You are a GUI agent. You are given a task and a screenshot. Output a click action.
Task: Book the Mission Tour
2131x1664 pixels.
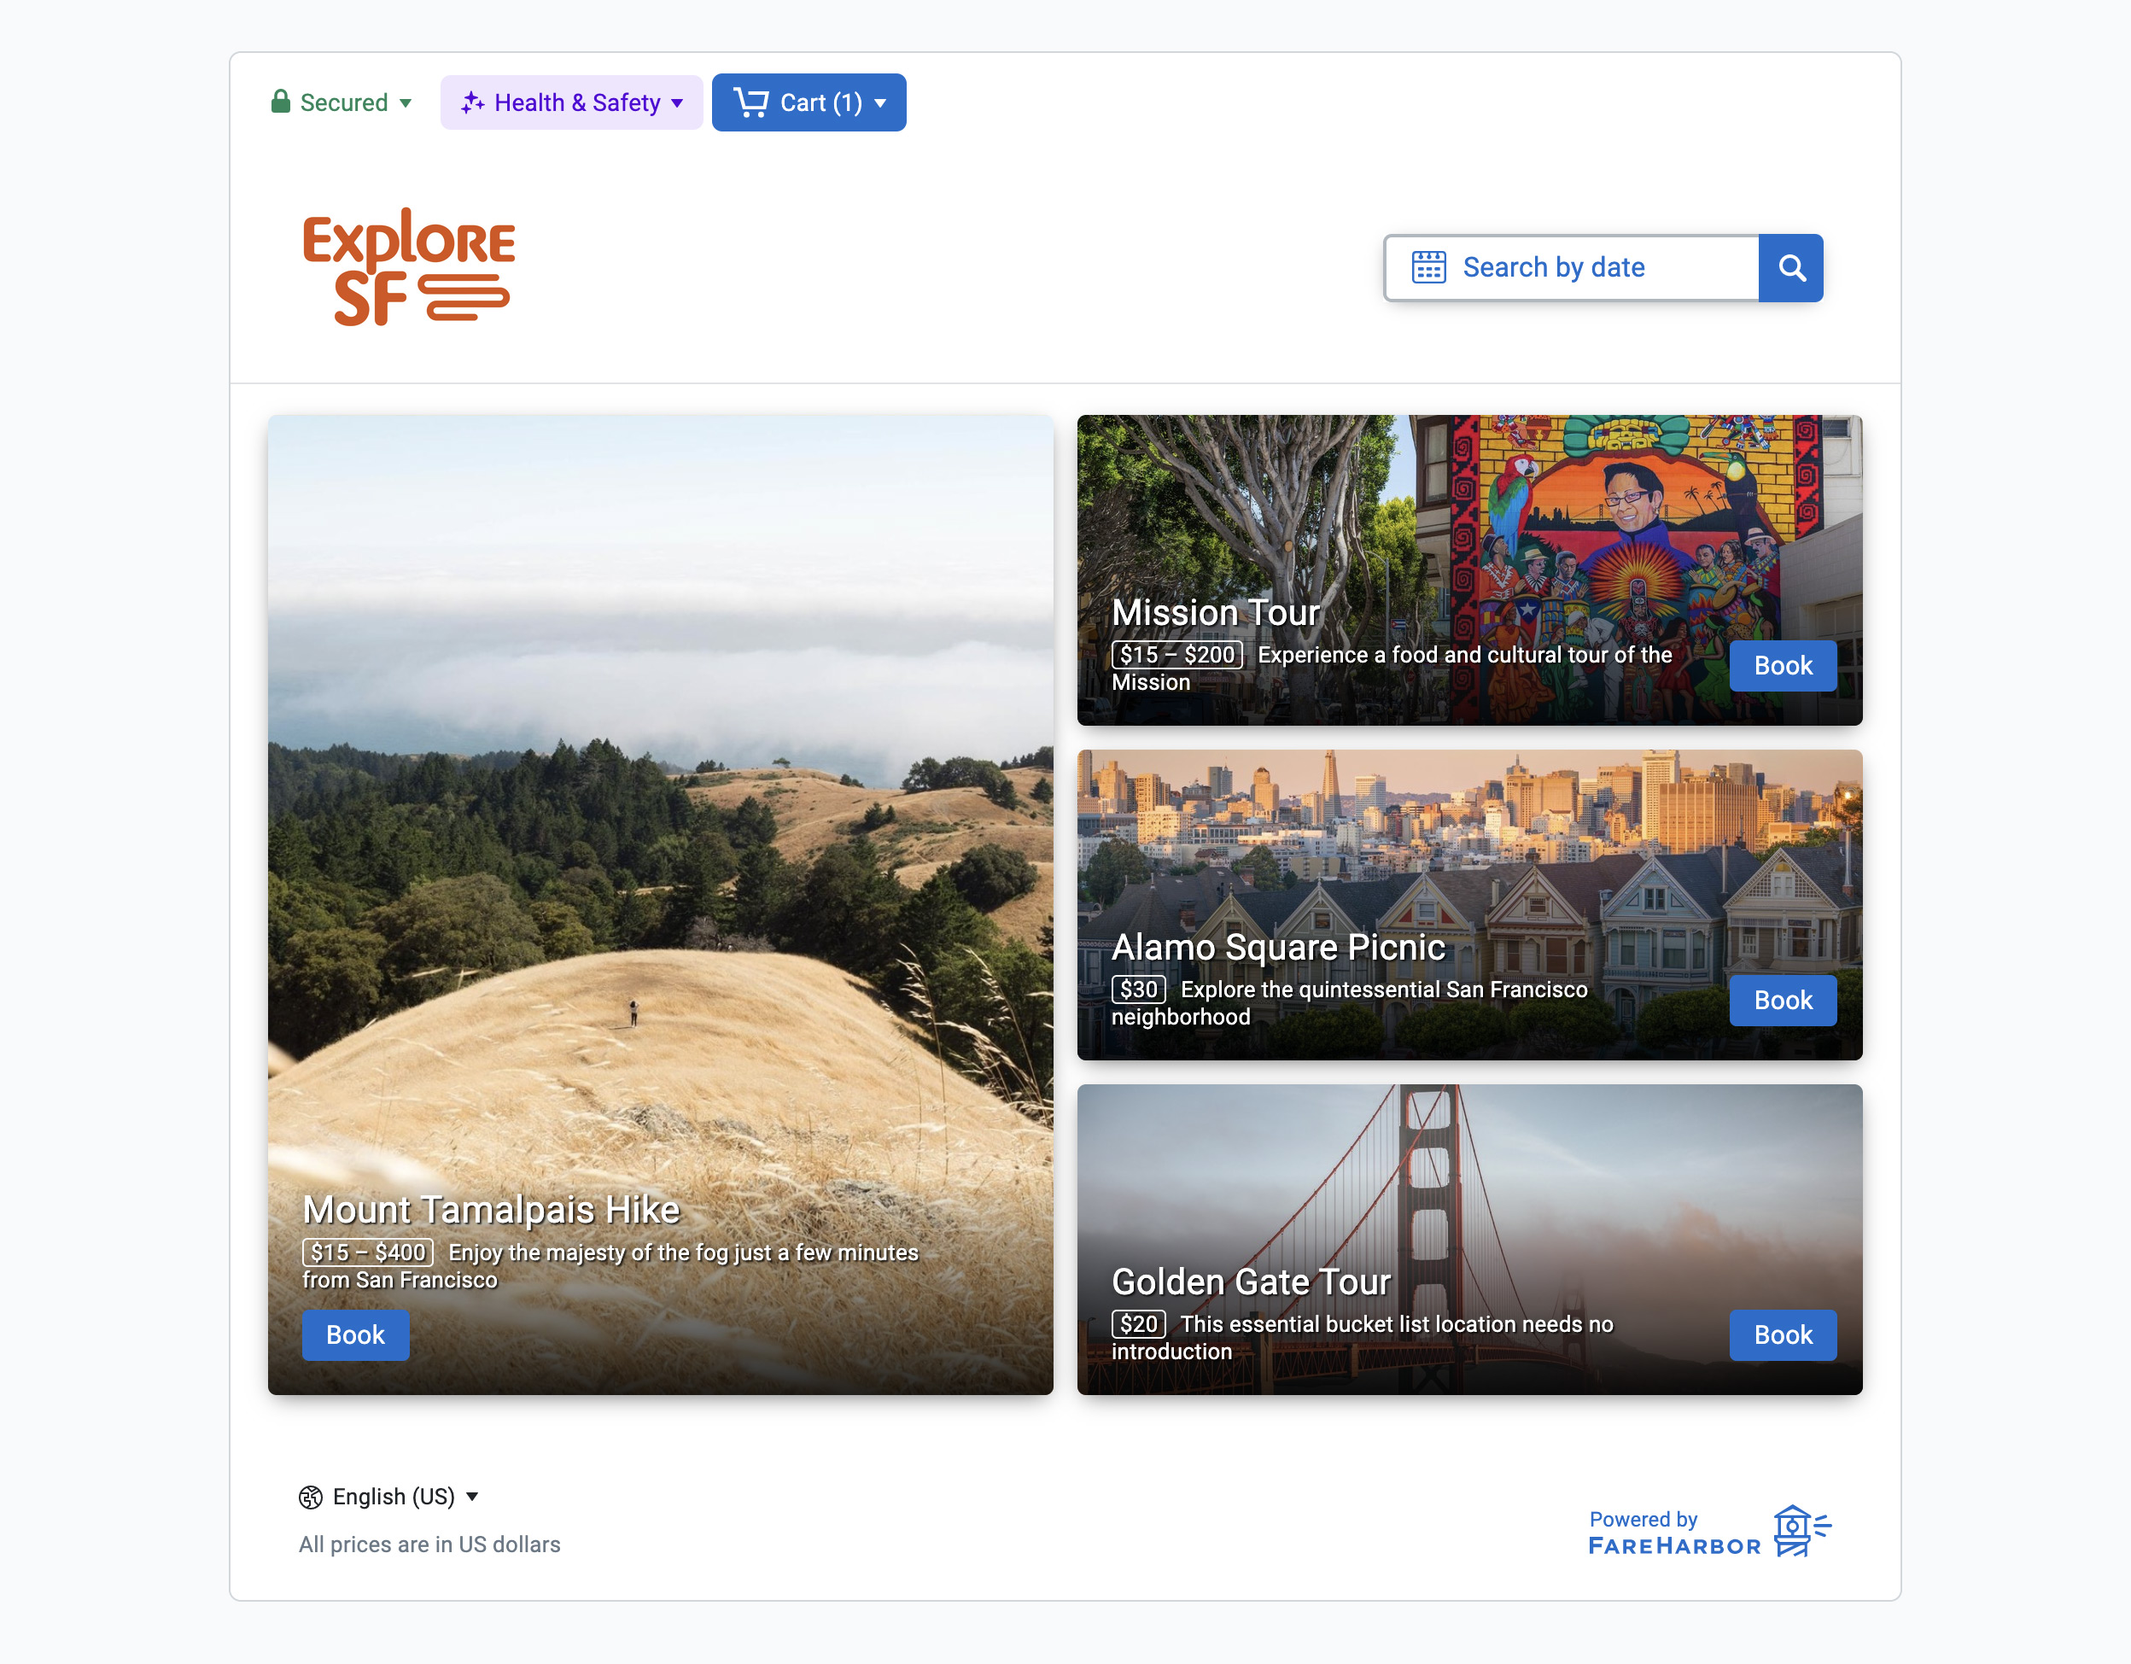1783,666
